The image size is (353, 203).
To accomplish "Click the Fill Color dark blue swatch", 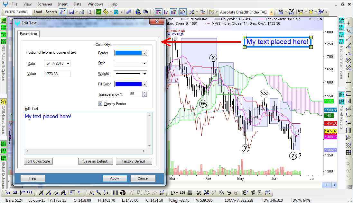I will coord(128,84).
